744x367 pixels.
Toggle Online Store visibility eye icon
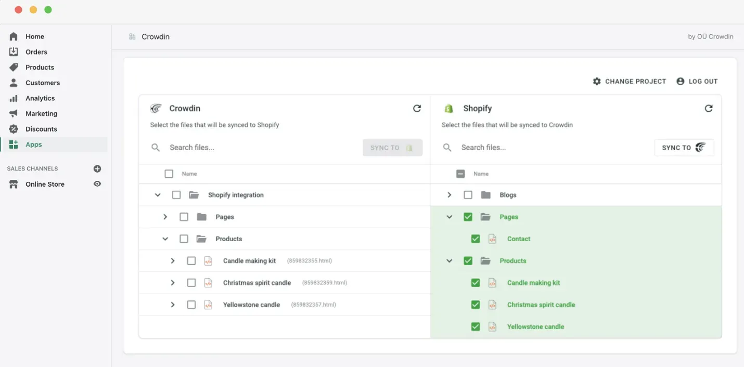(97, 184)
